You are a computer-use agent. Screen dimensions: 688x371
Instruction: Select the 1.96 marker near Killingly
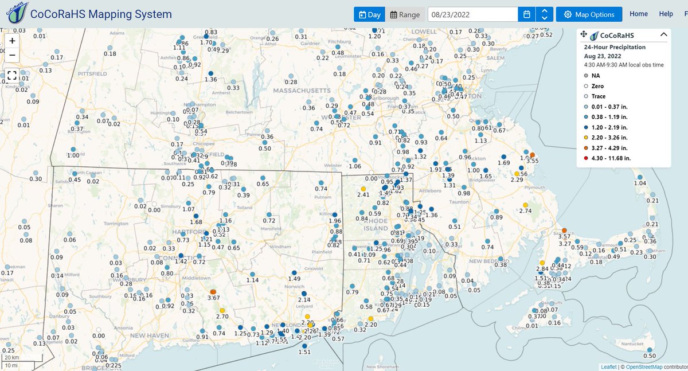[x=335, y=214]
